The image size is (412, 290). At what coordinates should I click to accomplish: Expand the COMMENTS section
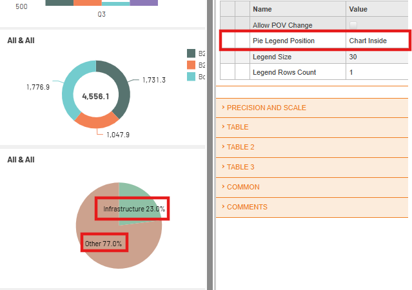coord(312,207)
